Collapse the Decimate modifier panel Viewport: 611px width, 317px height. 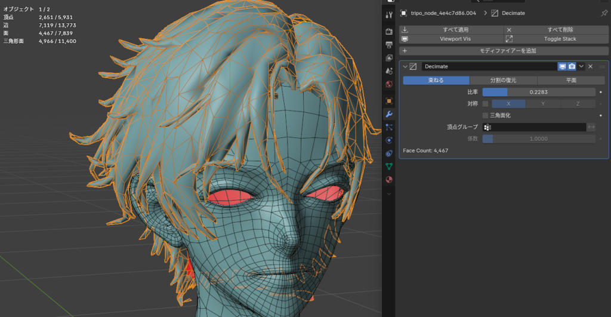(x=405, y=66)
